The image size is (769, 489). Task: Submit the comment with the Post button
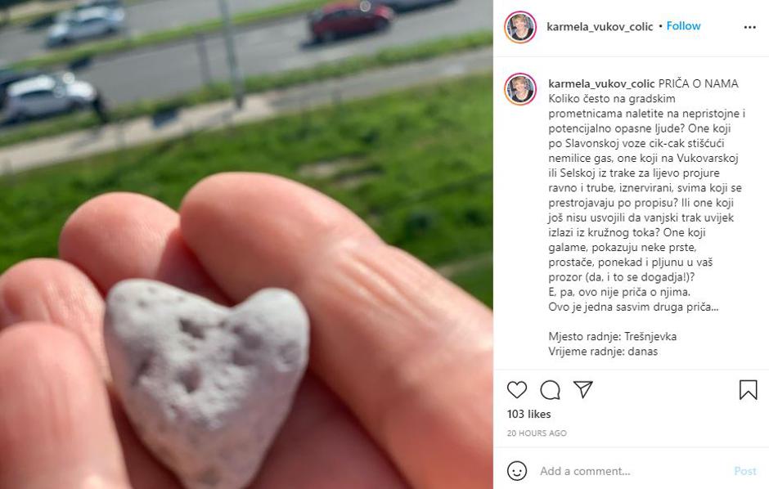point(745,471)
